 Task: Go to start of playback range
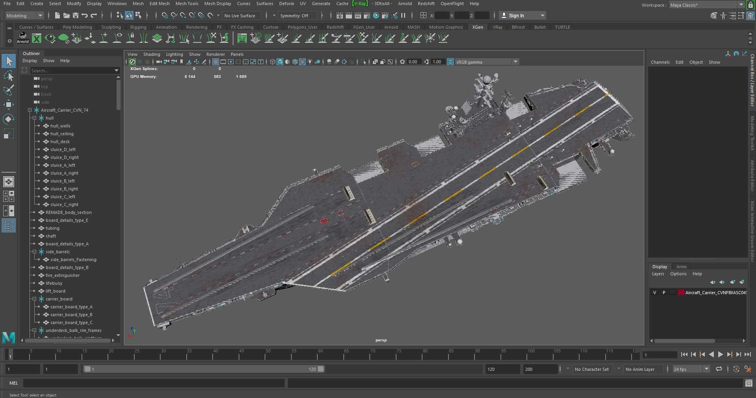684,354
